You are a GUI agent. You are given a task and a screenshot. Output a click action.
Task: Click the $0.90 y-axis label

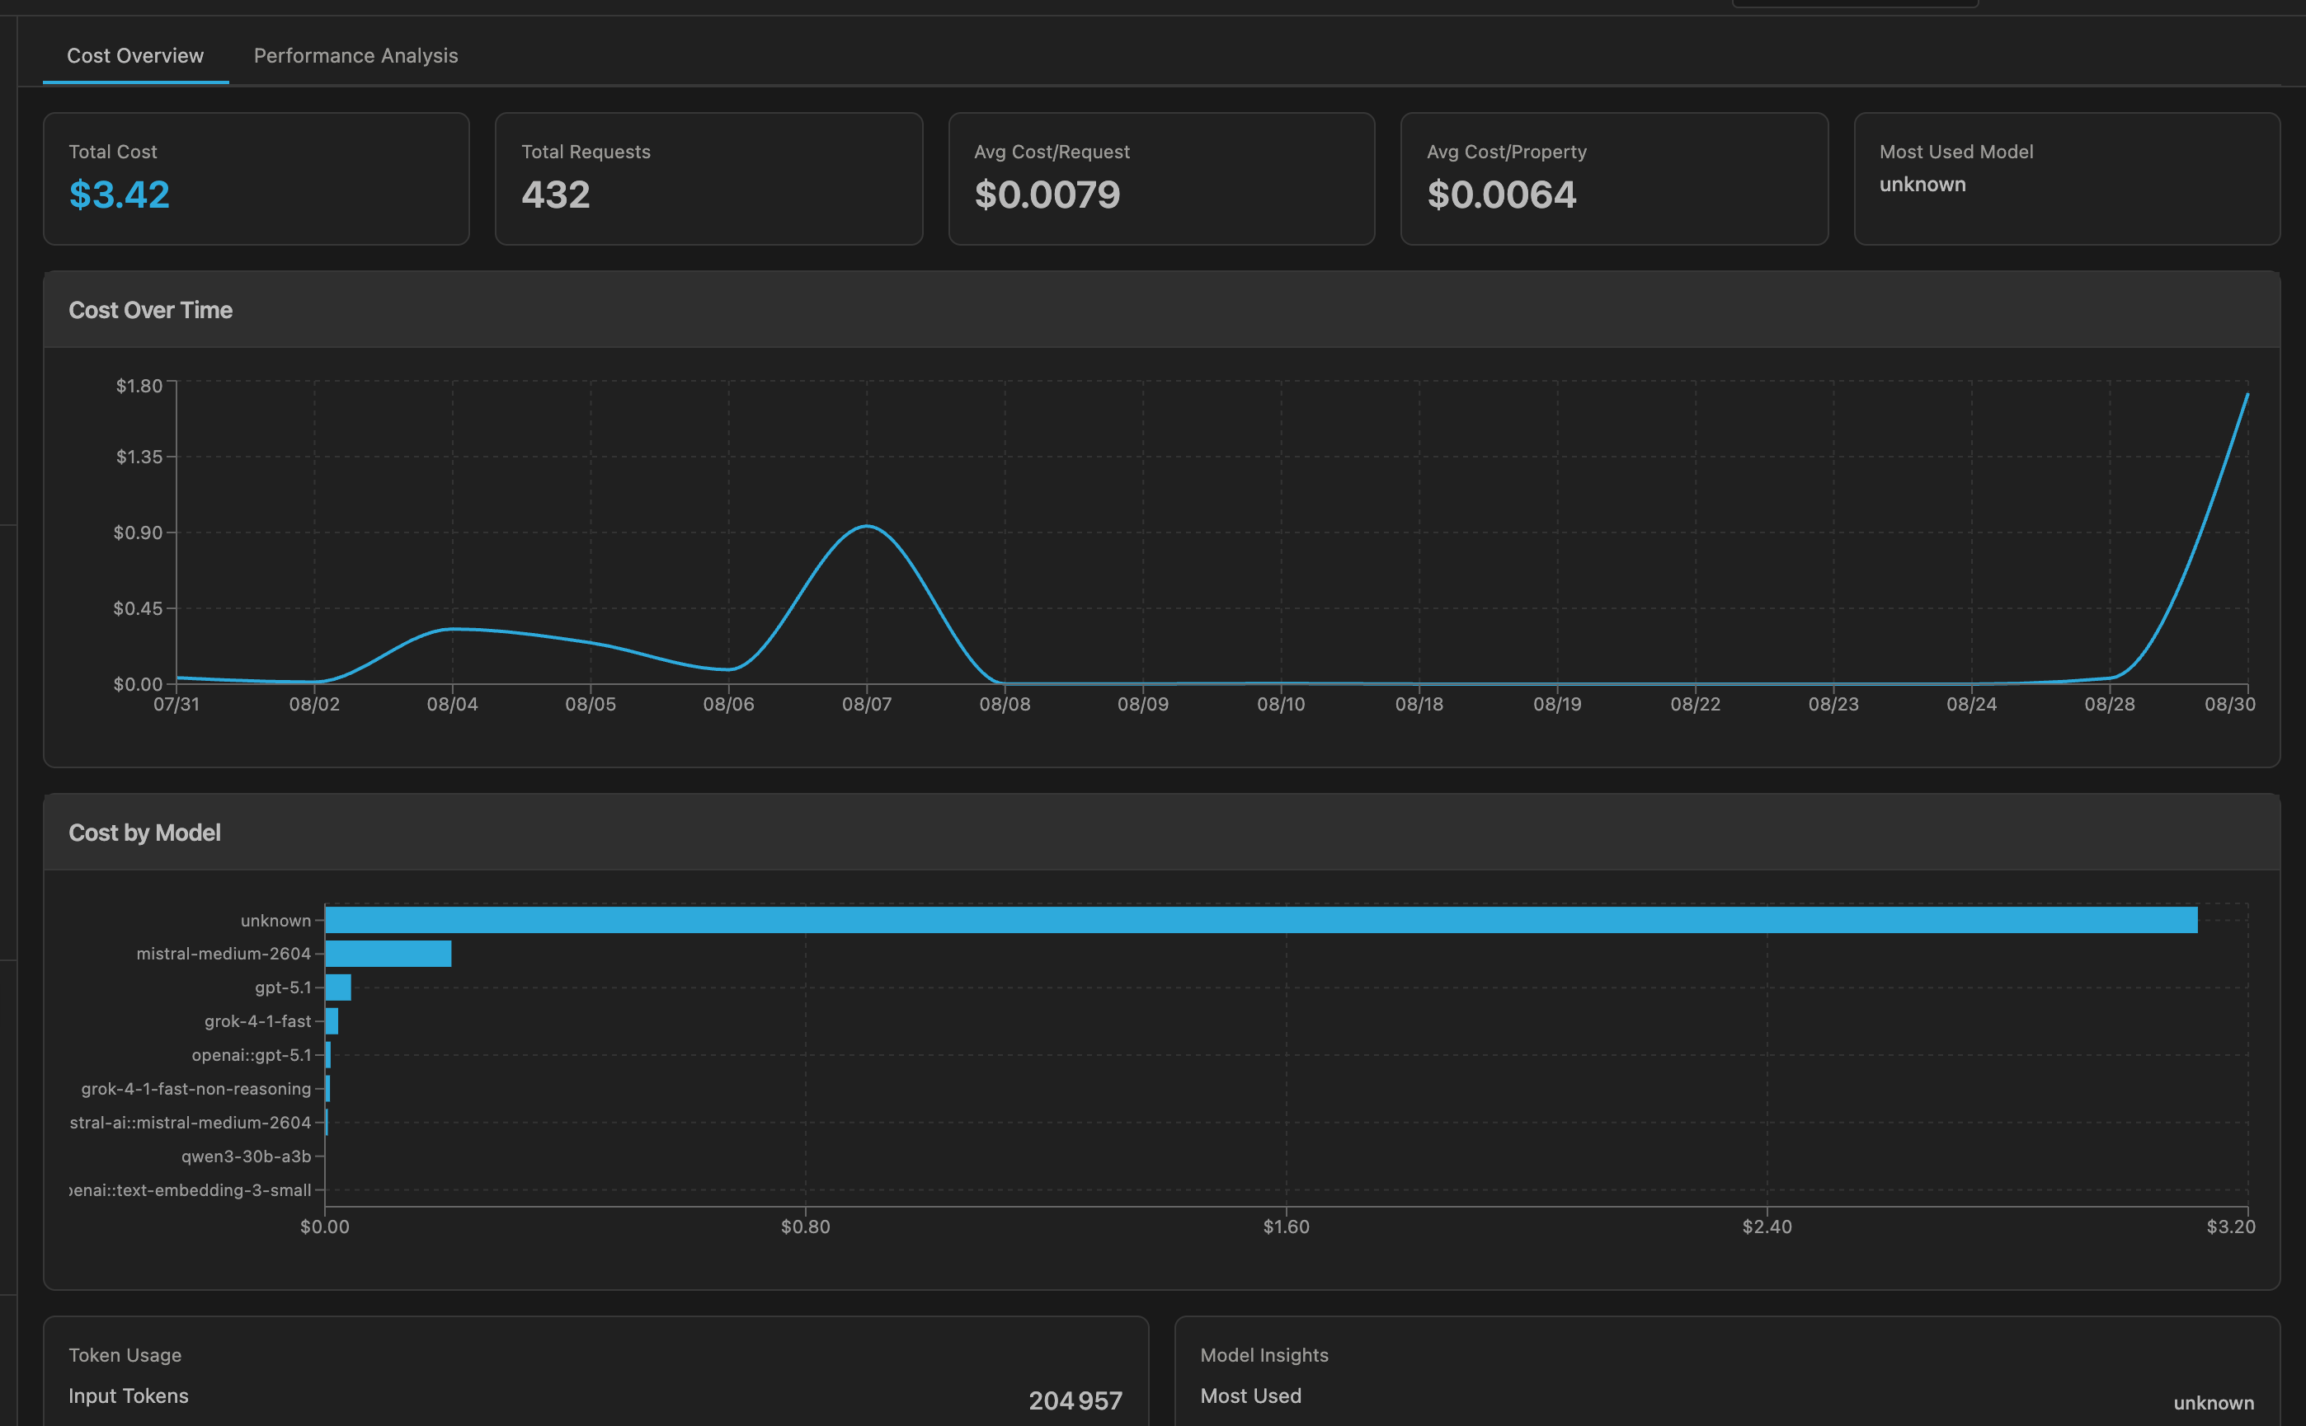pyautogui.click(x=138, y=532)
